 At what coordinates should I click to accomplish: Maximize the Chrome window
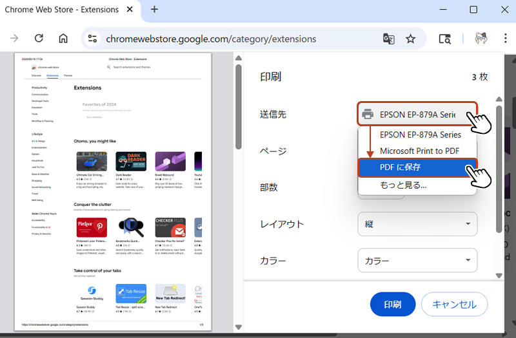(x=473, y=10)
